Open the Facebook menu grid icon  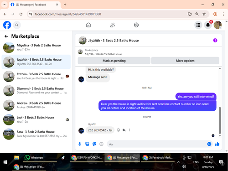pyautogui.click(x=198, y=25)
